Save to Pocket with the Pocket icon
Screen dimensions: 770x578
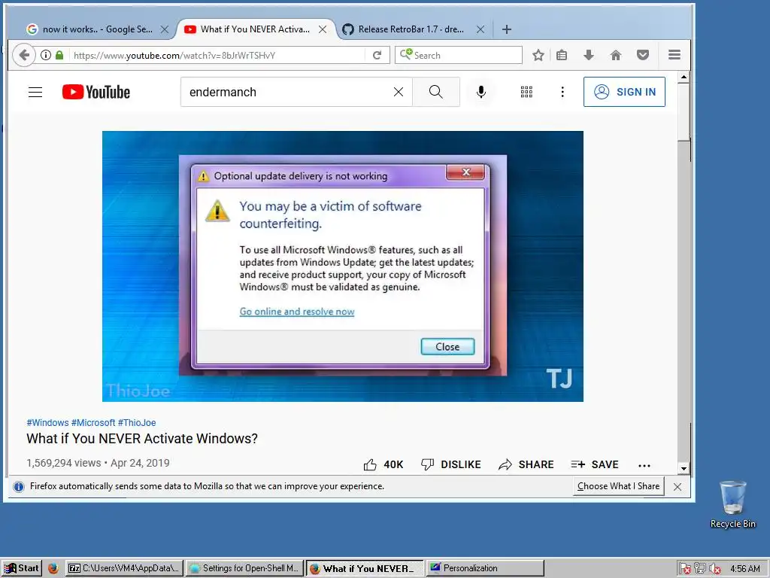coord(643,55)
